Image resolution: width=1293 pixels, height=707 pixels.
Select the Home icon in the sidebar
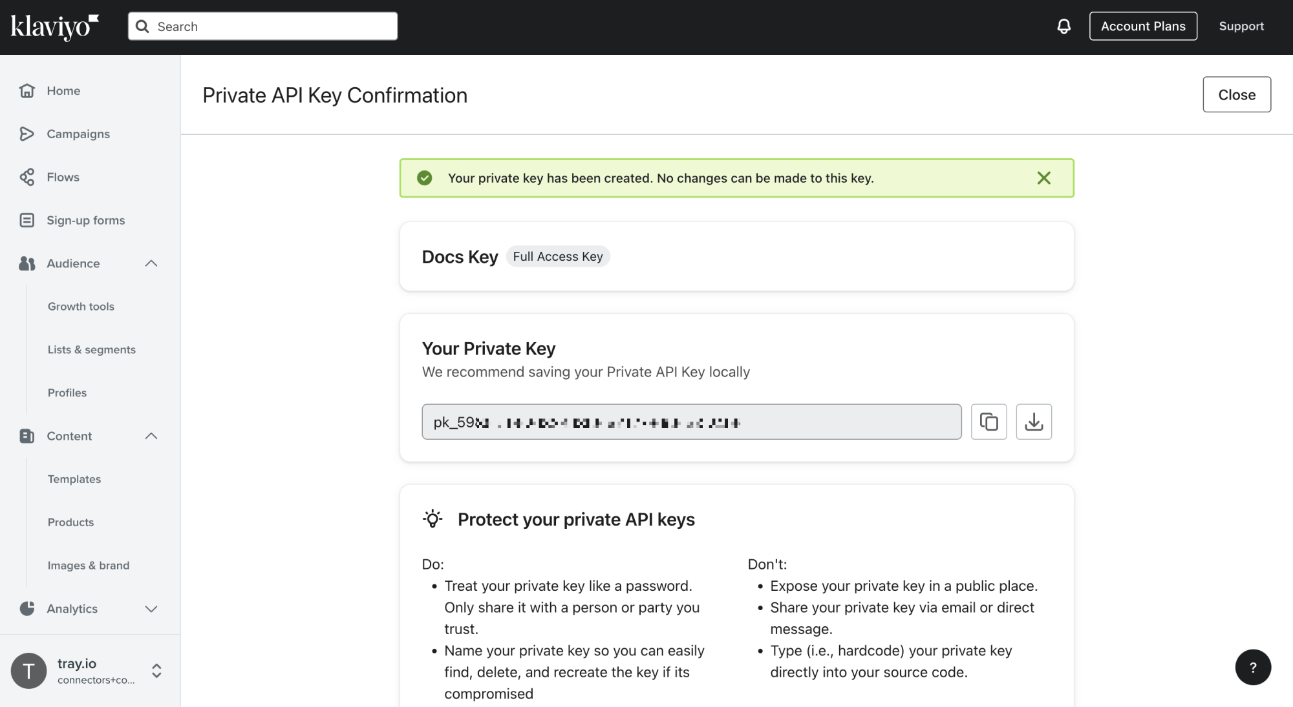[27, 90]
